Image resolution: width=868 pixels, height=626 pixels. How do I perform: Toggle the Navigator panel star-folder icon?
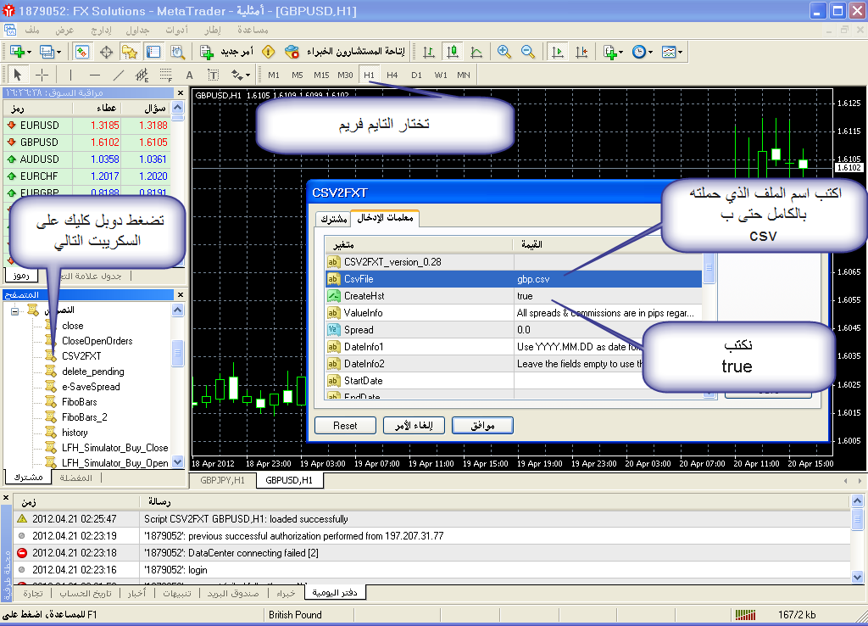(130, 52)
